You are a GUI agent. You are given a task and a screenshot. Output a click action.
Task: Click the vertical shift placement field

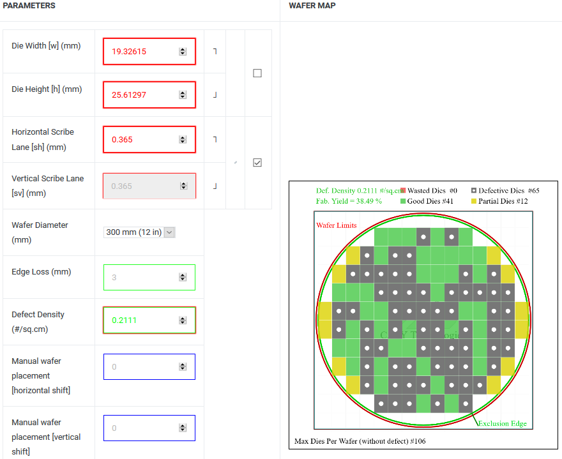(149, 428)
